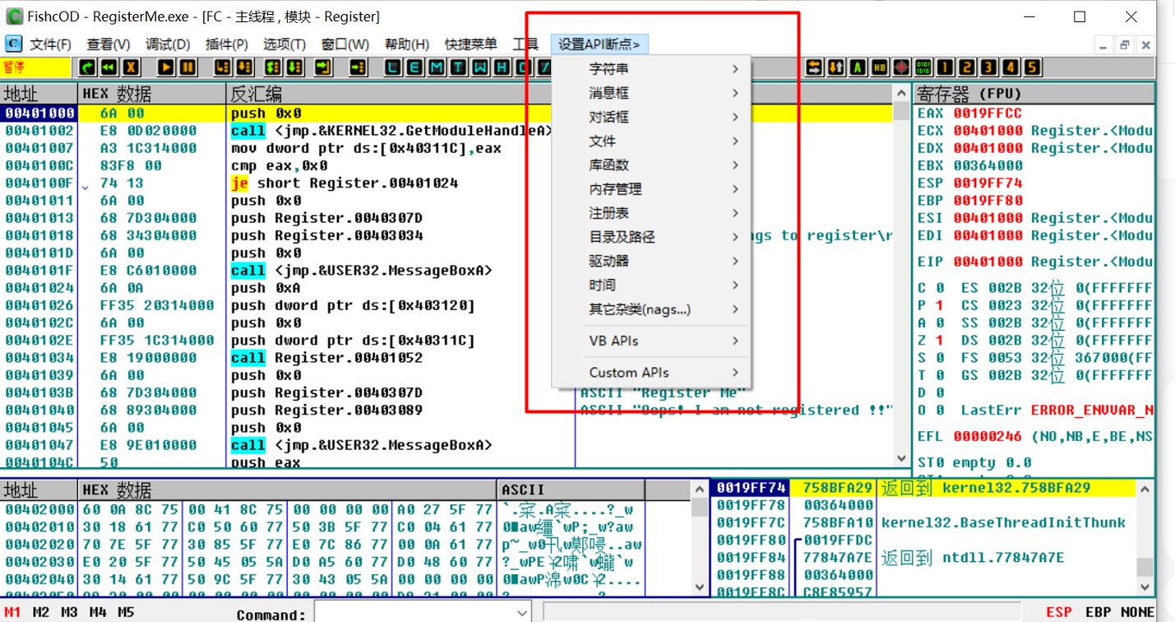
Task: Expand the 对话框 submenu arrow
Action: pos(735,117)
